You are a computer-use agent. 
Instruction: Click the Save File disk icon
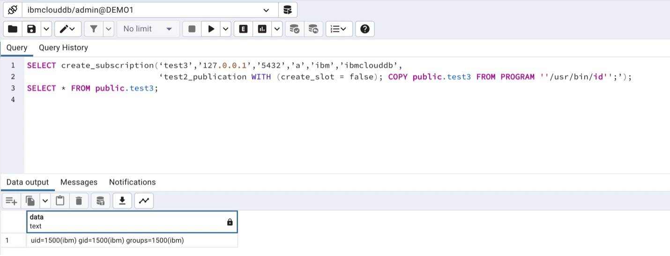pos(31,29)
